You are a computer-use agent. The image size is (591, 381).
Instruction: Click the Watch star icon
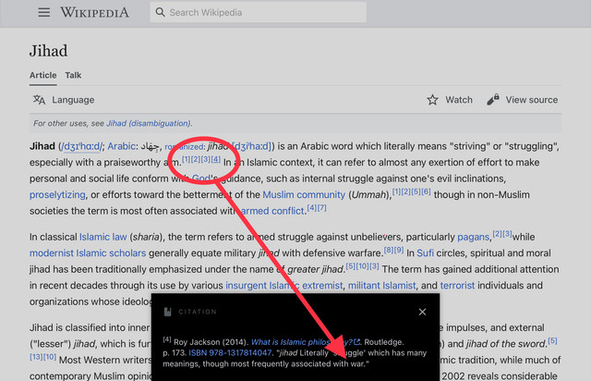[x=432, y=100]
